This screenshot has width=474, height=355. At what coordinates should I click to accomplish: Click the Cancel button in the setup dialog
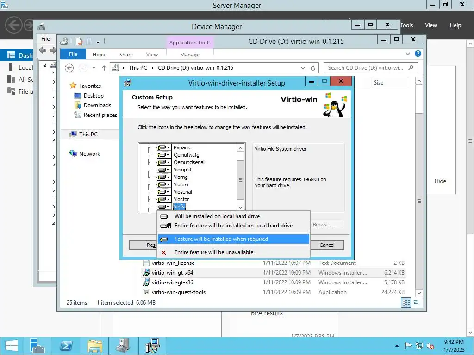pos(327,245)
